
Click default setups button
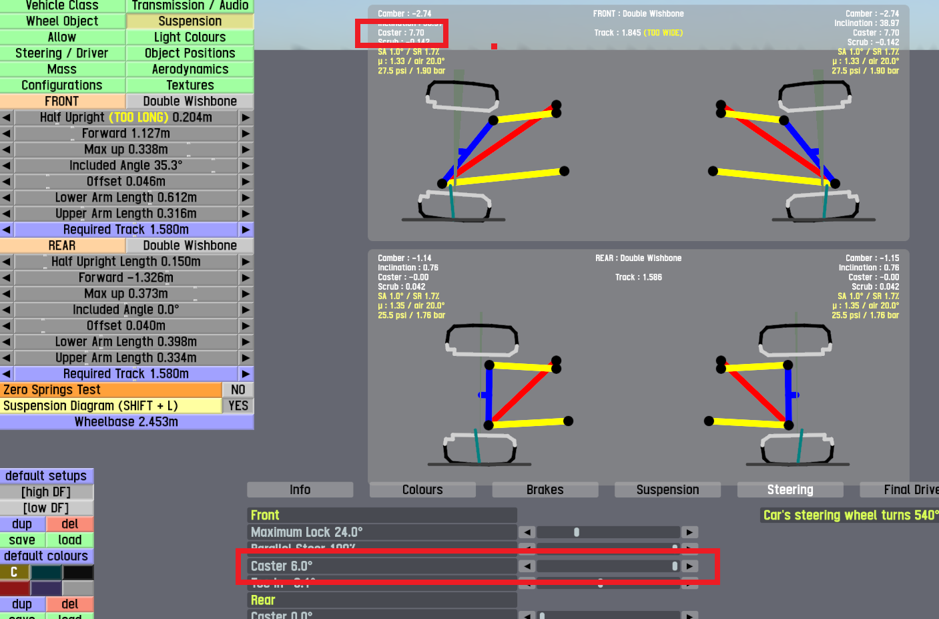tap(46, 476)
